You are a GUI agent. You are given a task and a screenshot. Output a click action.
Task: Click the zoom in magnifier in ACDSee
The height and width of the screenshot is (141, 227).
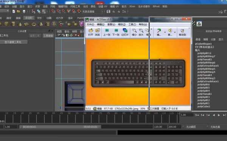[141, 32]
